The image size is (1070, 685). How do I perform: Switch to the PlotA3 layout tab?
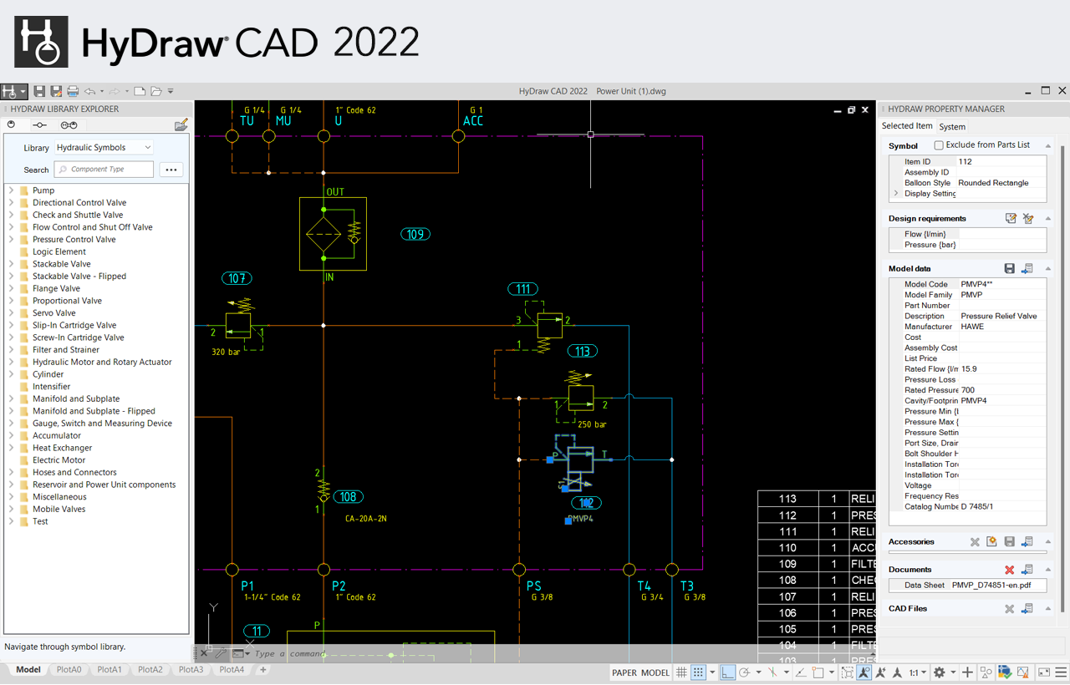191,670
